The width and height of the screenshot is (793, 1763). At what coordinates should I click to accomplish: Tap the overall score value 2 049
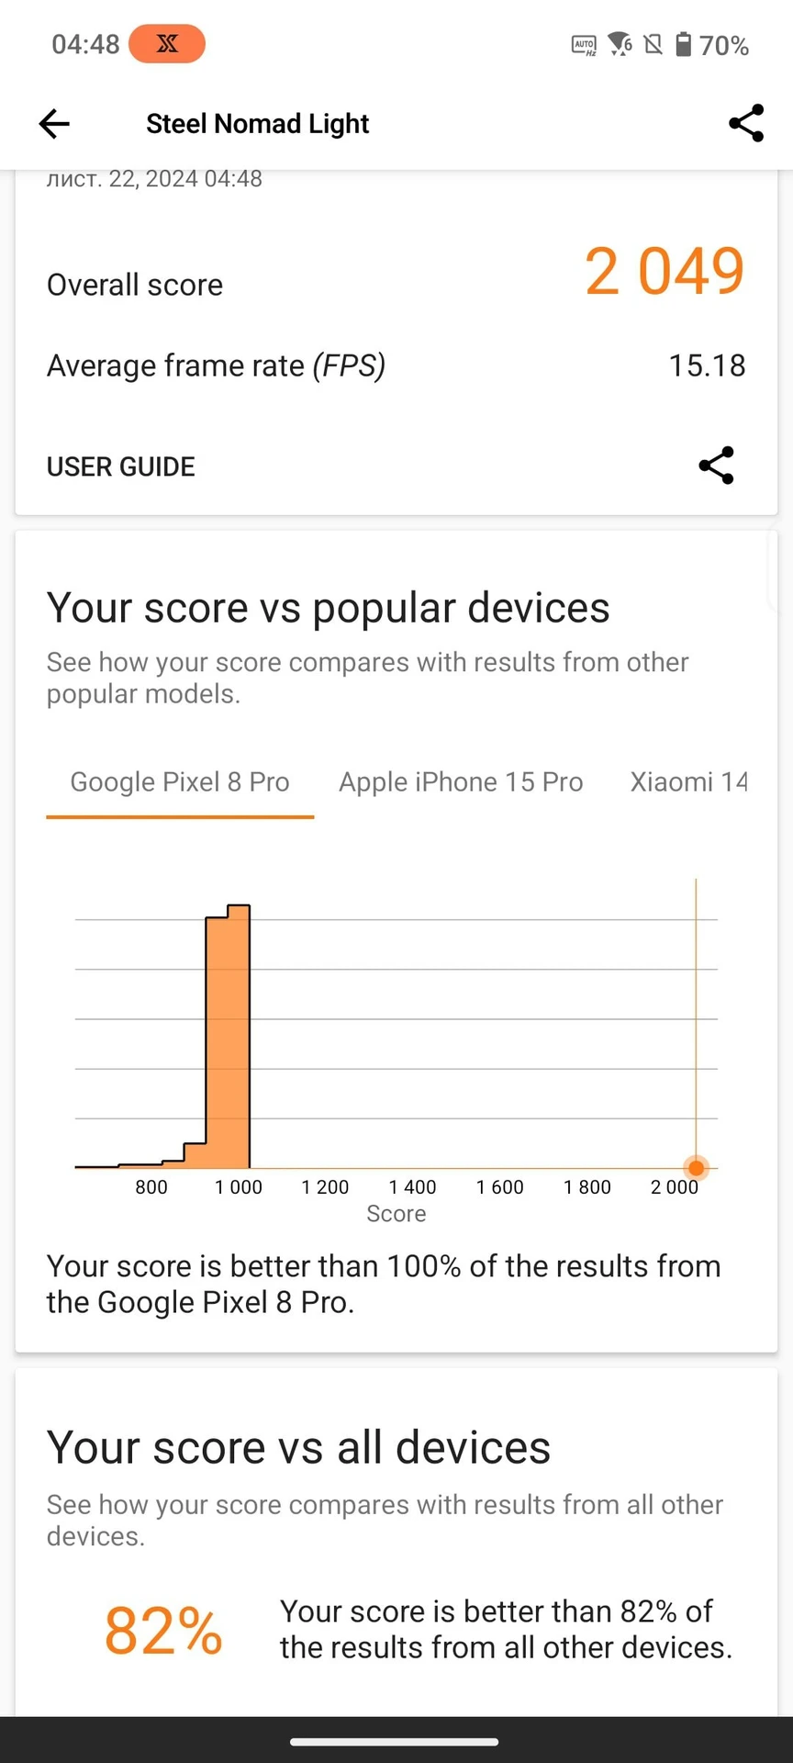pyautogui.click(x=665, y=272)
